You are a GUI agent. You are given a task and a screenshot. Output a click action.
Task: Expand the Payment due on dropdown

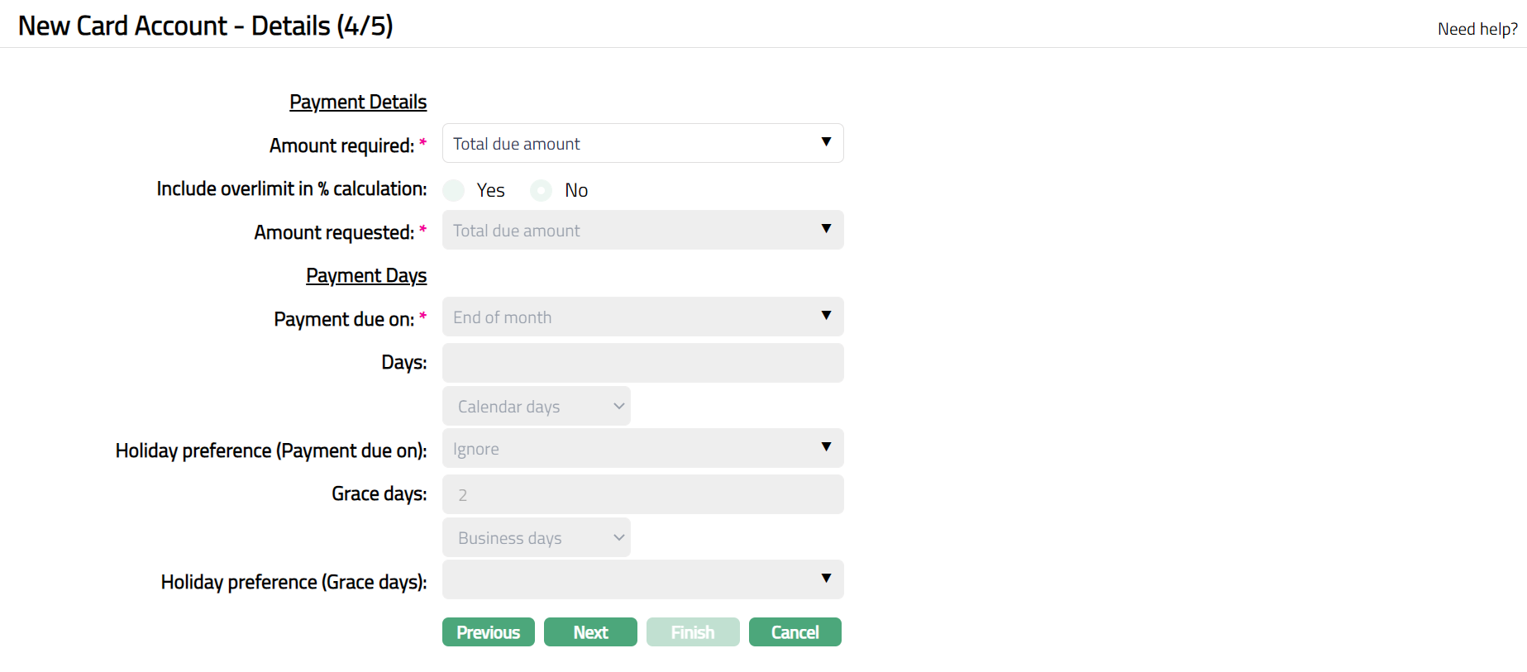click(642, 317)
